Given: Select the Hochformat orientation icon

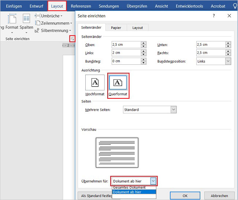Looking at the screenshot, I should pyautogui.click(x=95, y=83).
